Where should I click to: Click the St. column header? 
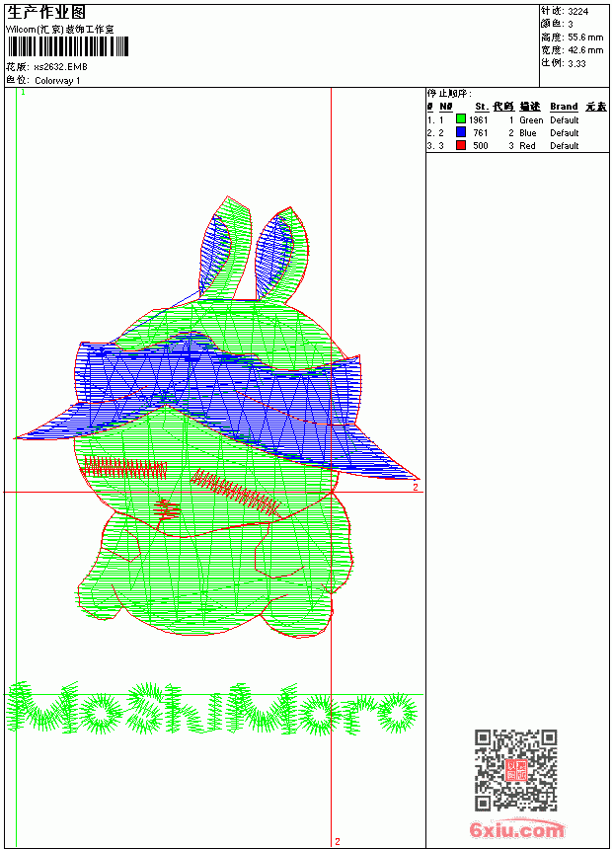click(x=482, y=107)
